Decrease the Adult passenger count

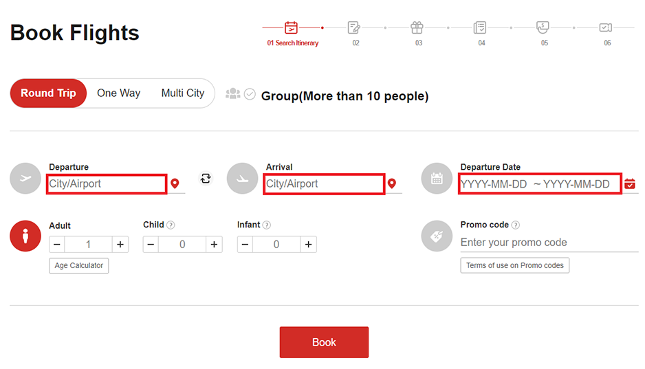(57, 245)
